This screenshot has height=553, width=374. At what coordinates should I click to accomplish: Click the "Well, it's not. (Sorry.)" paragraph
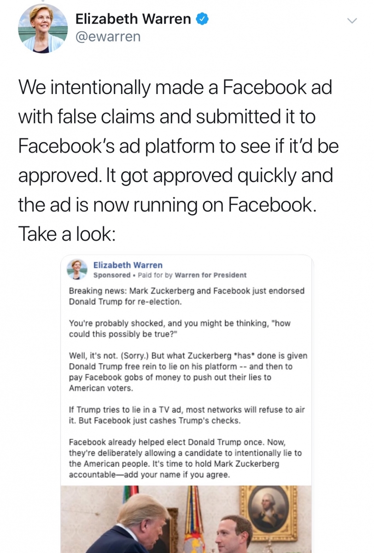188,372
